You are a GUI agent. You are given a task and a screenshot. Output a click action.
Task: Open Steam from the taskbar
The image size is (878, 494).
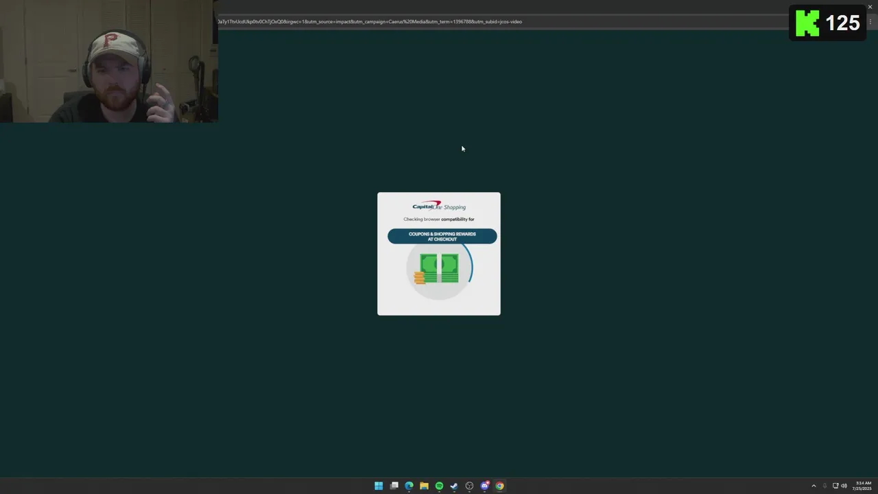point(454,486)
